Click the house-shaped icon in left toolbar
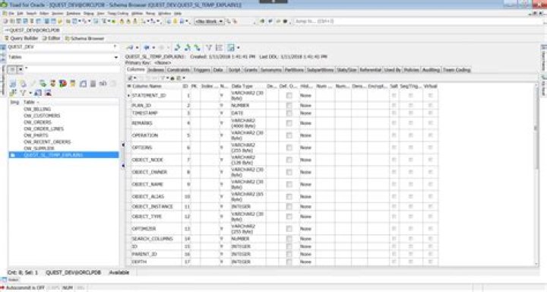 coord(83,84)
